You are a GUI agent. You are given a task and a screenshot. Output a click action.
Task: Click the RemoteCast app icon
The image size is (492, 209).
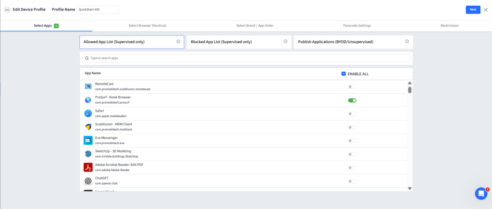[x=88, y=86]
